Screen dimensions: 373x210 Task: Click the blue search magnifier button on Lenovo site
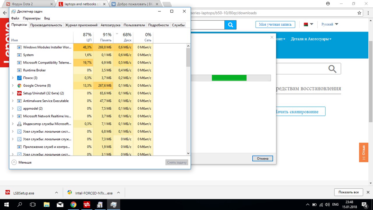[x=231, y=25]
